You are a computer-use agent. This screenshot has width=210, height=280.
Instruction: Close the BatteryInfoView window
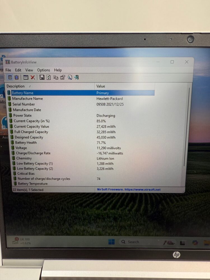point(187,62)
